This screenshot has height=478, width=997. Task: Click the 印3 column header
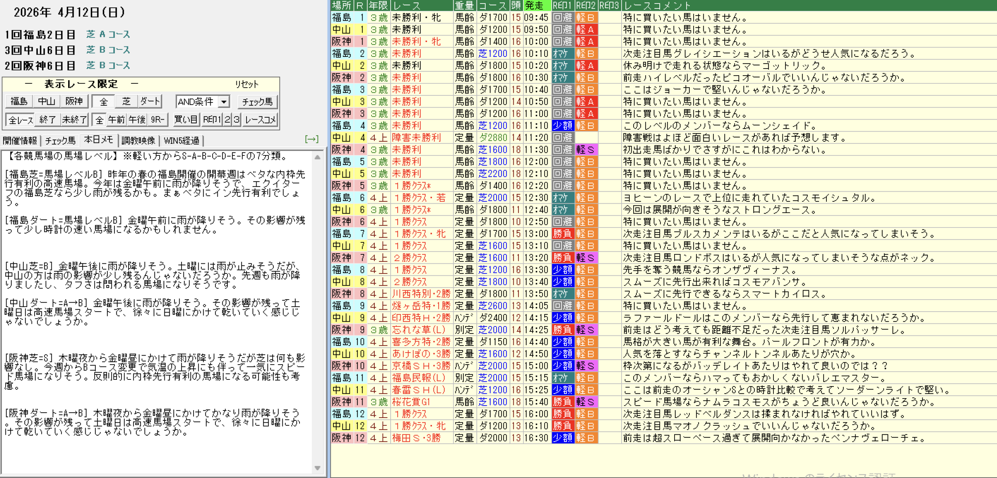[x=609, y=5]
